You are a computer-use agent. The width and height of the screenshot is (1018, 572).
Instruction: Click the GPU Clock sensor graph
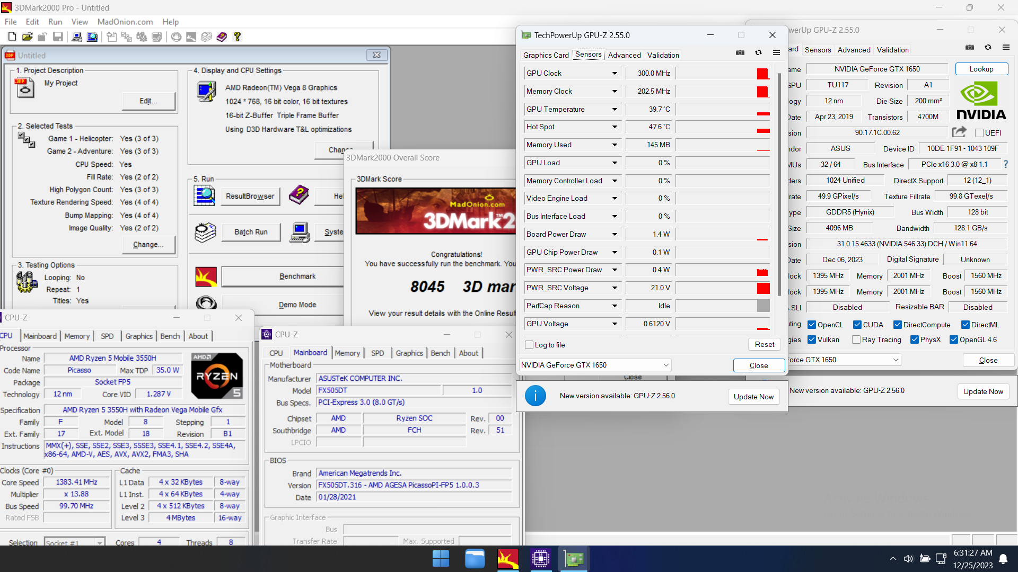[x=723, y=73]
